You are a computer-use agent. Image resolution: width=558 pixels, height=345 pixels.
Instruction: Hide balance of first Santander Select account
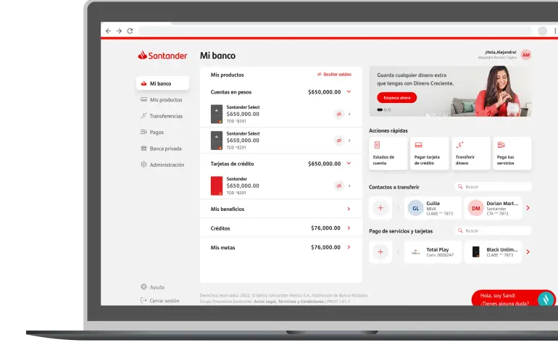(x=339, y=115)
